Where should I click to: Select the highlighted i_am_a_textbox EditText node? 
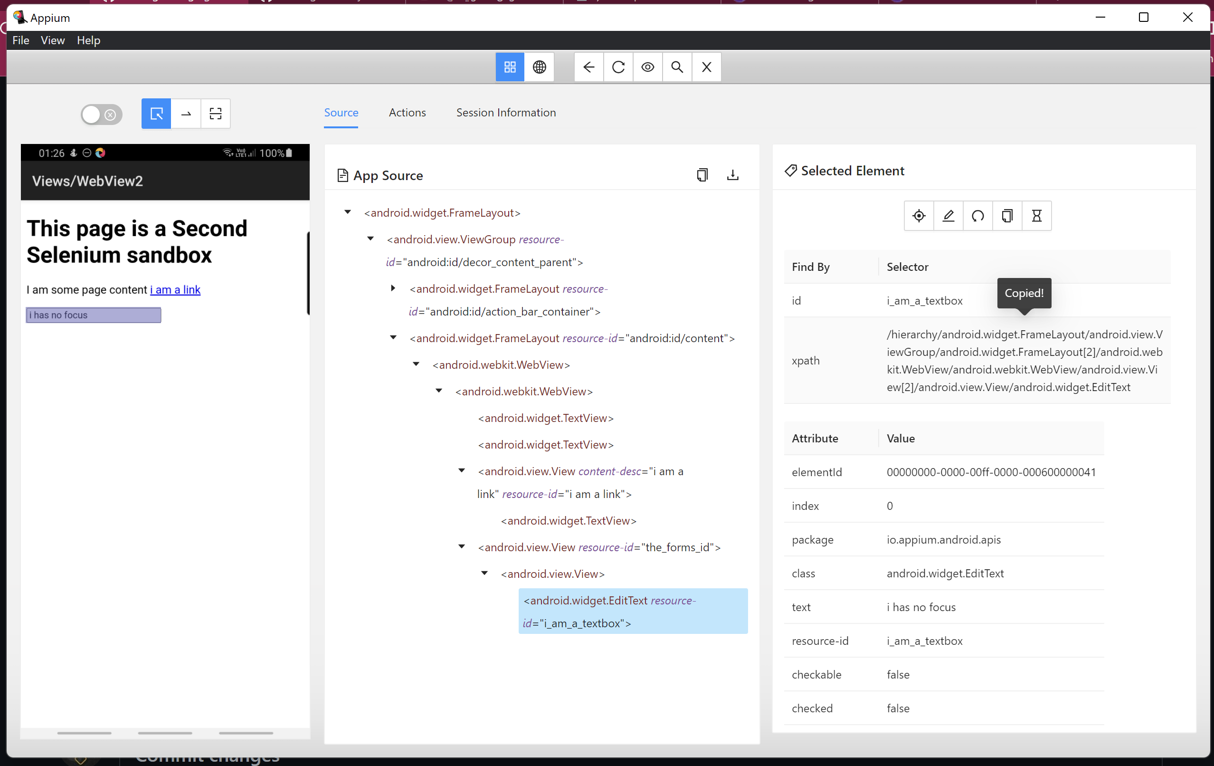click(633, 611)
